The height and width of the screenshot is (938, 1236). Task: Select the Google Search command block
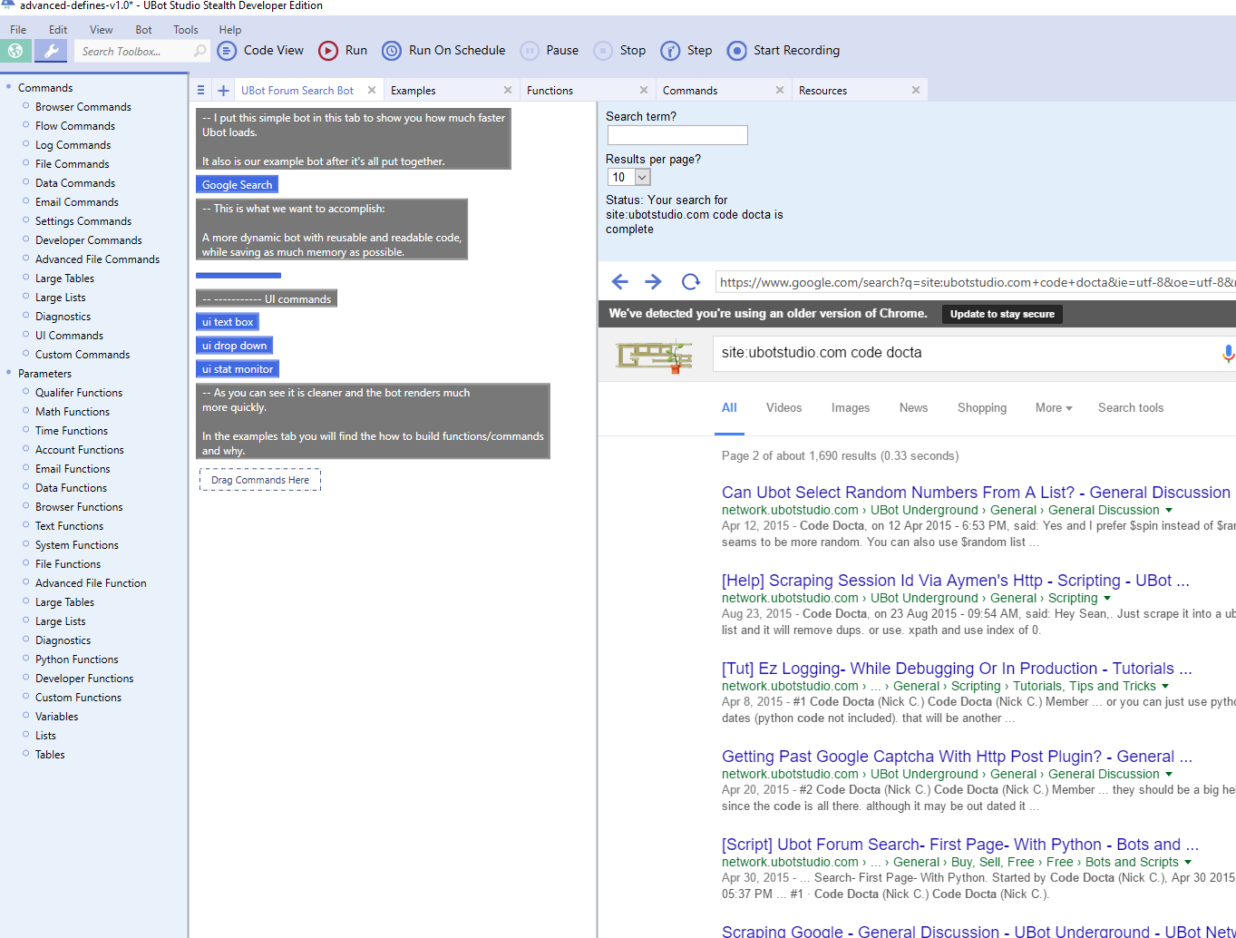237,184
